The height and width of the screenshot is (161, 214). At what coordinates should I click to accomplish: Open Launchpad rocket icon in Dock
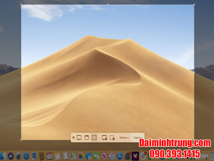coord(18,156)
